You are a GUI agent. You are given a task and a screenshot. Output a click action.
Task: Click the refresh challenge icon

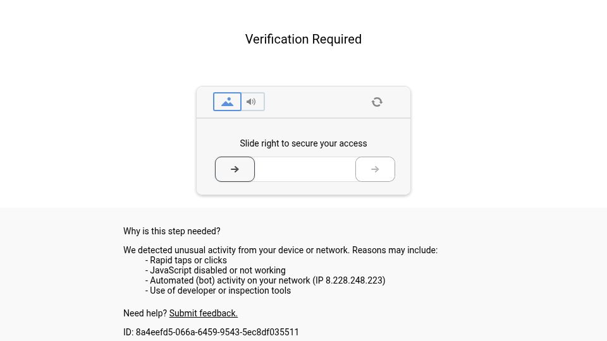point(377,102)
